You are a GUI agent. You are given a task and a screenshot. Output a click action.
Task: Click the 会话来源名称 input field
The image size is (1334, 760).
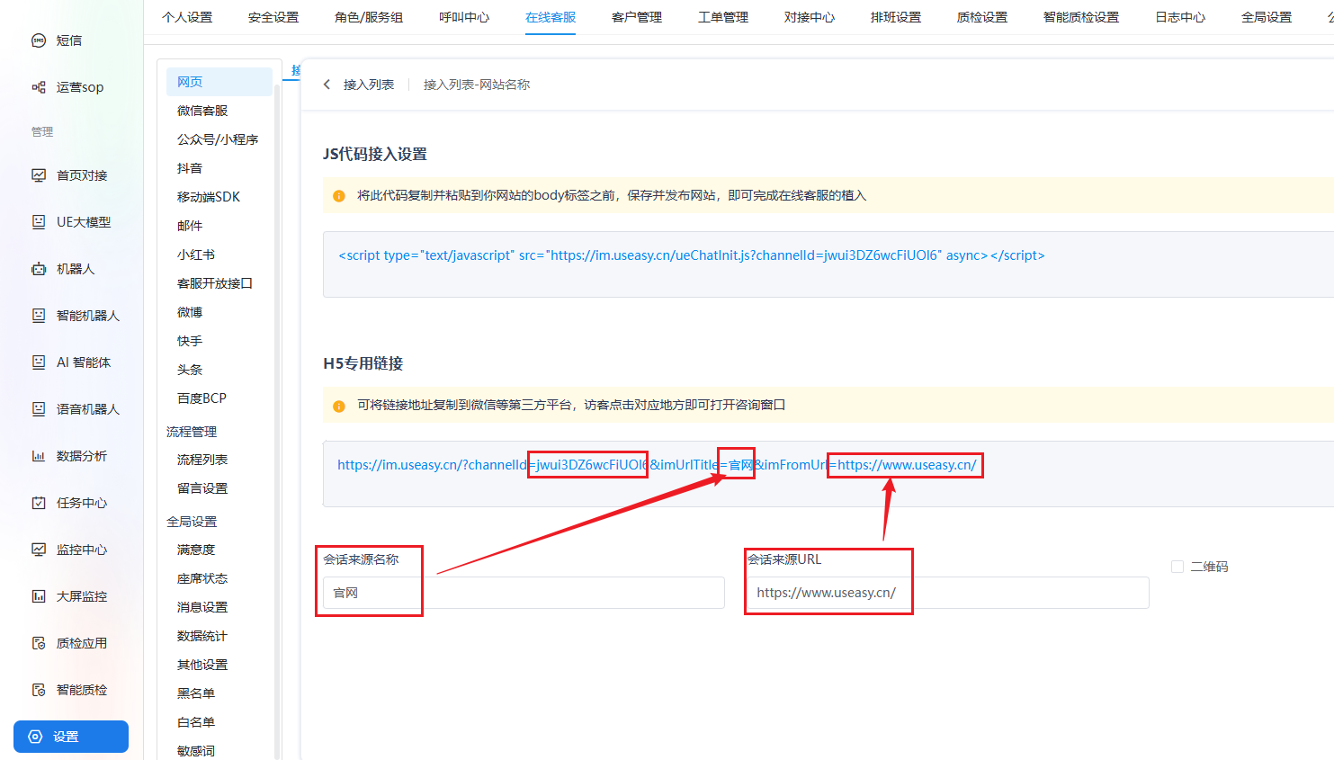tap(524, 593)
